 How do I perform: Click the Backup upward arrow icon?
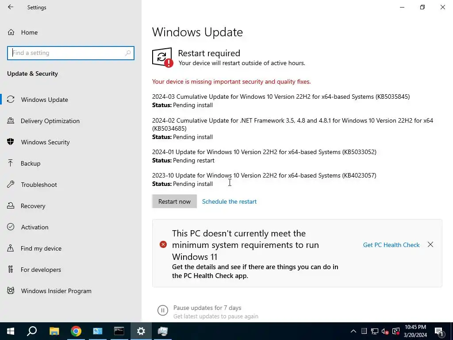(11, 163)
